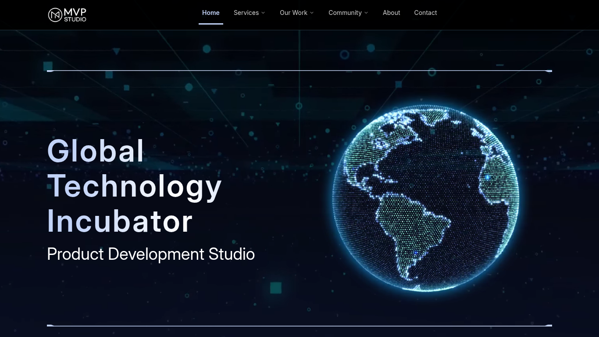The width and height of the screenshot is (599, 337).
Task: Go to the About page
Action: click(x=392, y=13)
